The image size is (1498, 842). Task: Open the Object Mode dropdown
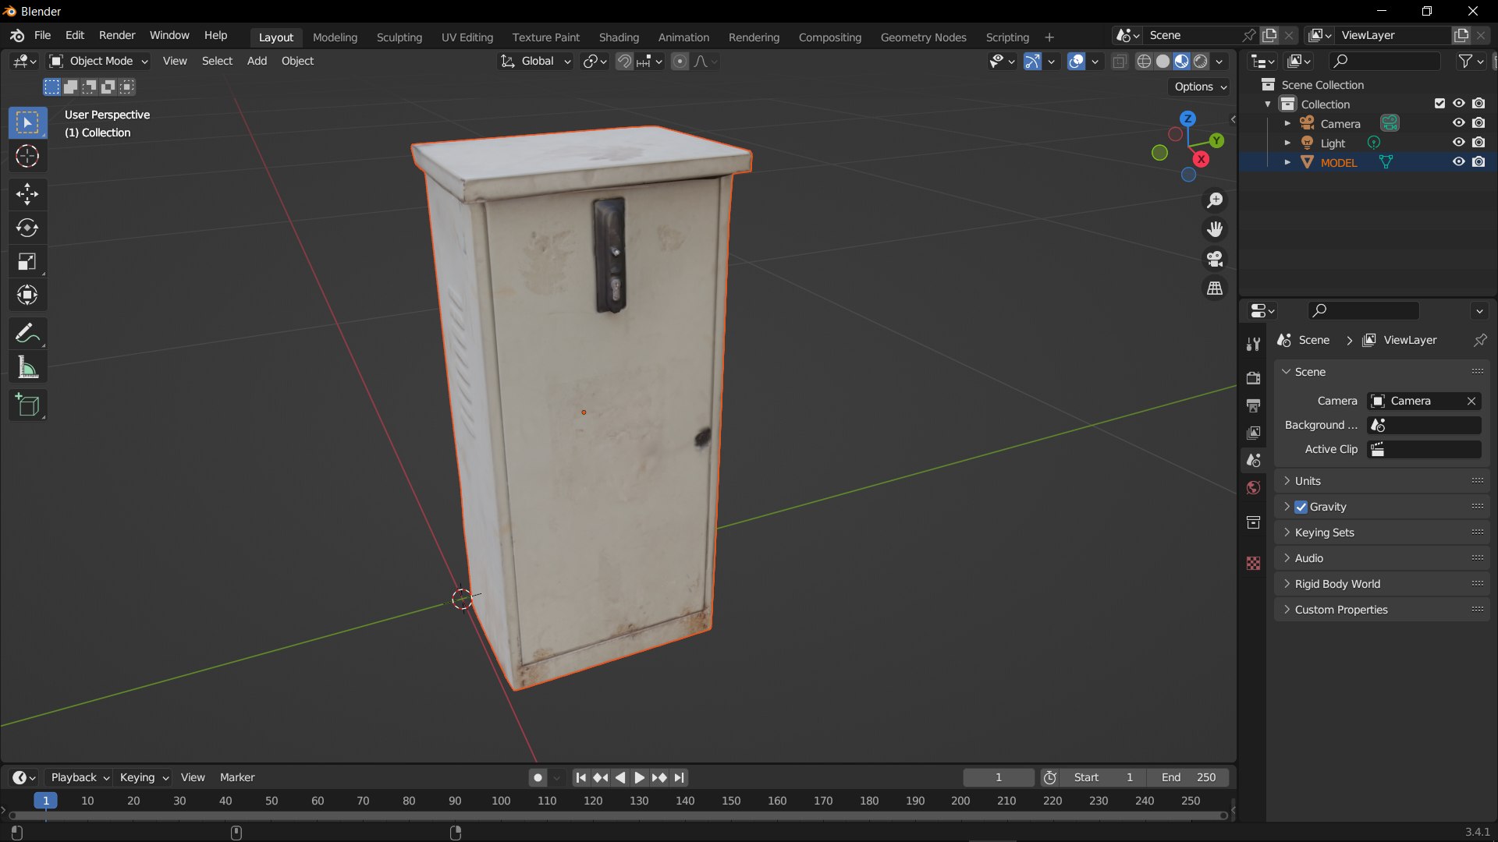coord(98,61)
